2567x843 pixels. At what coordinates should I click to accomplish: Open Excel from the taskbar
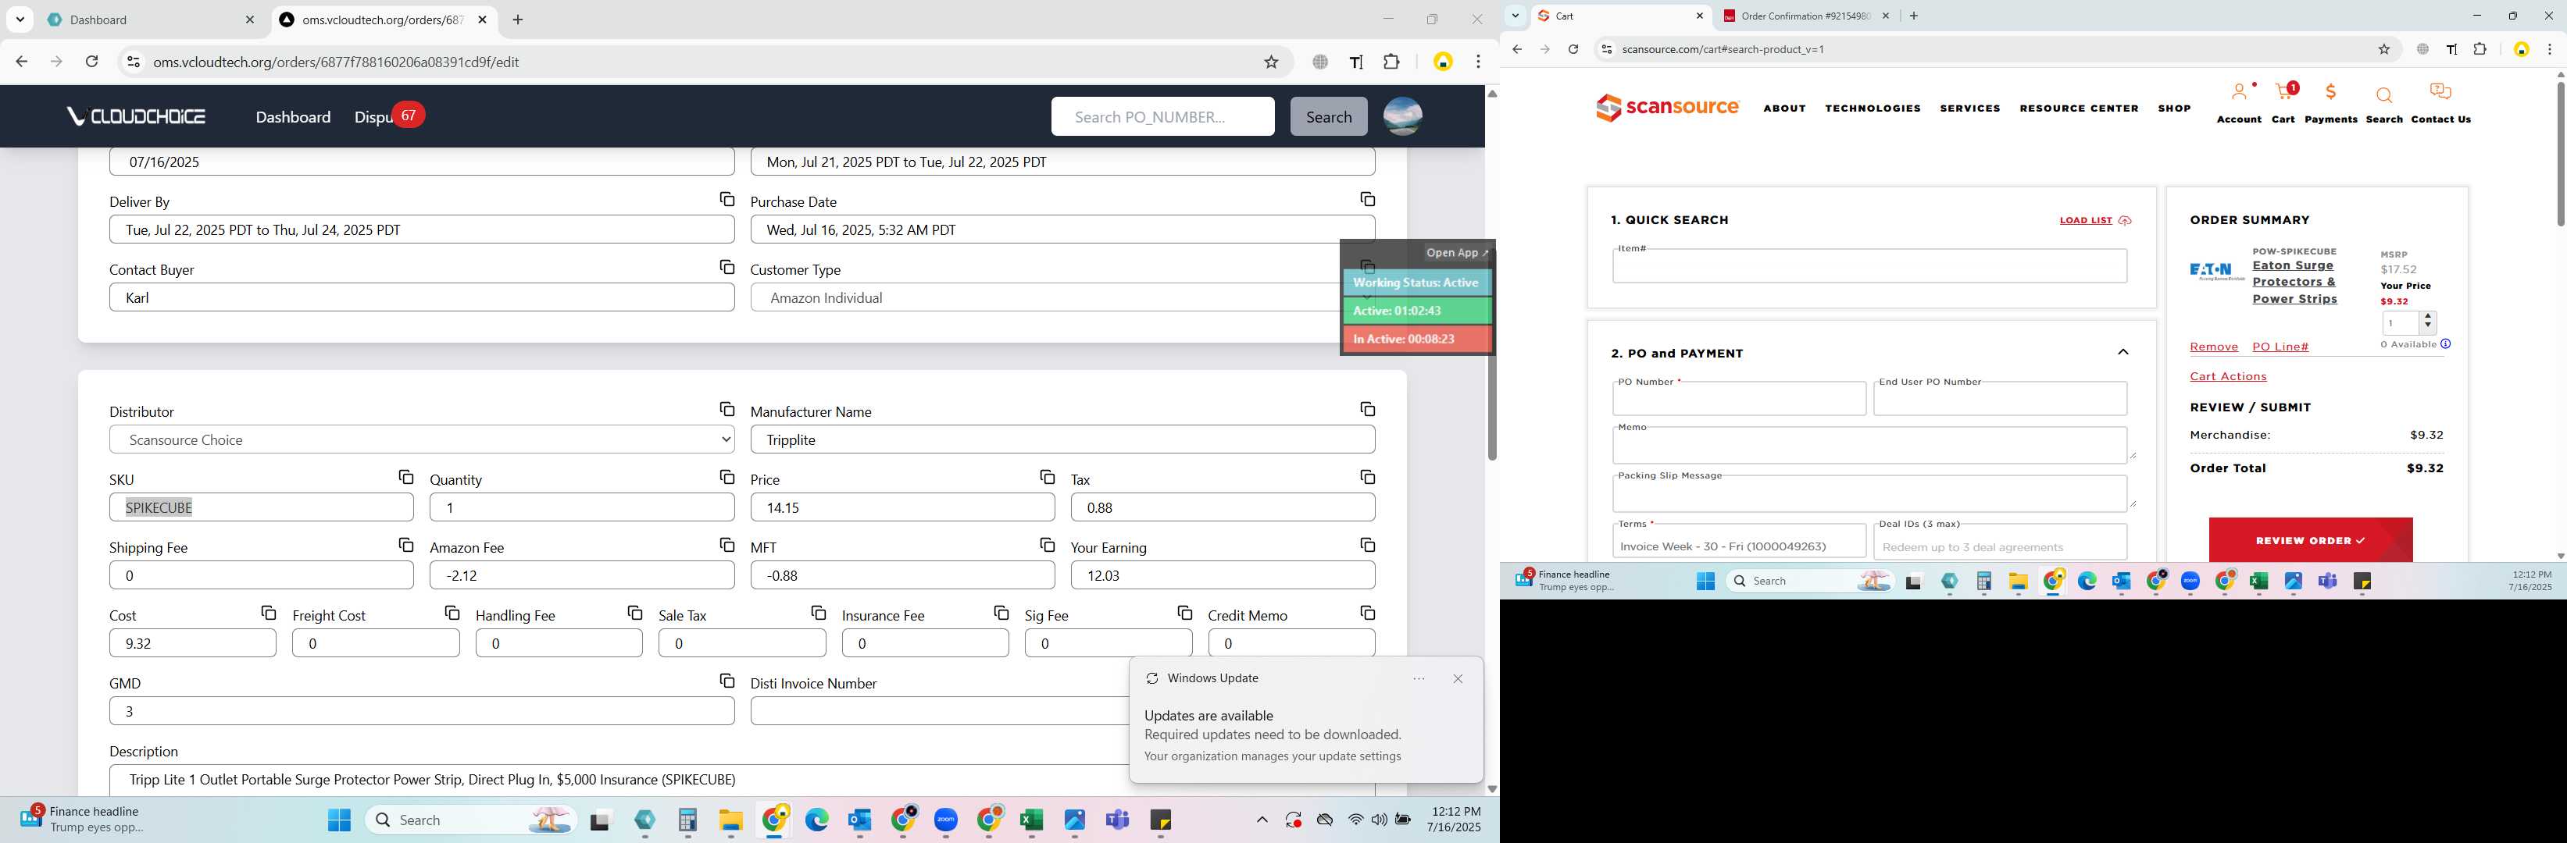1030,820
